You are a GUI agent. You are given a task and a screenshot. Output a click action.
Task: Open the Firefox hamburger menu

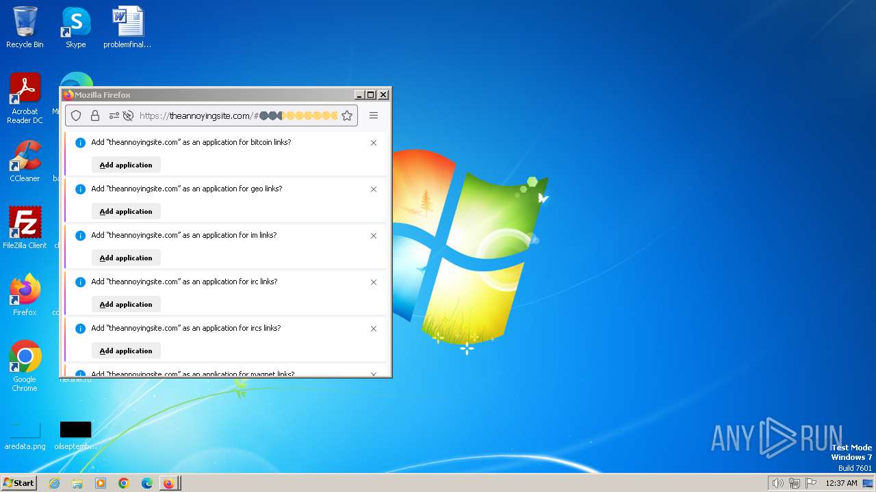click(x=374, y=115)
